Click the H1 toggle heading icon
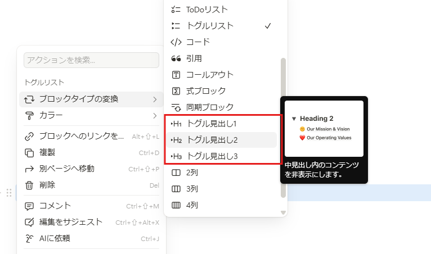This screenshot has width=431, height=254. click(x=176, y=124)
